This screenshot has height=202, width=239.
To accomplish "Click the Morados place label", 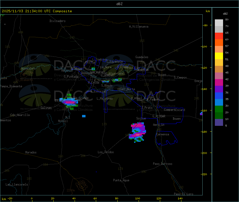I will click(31, 152).
